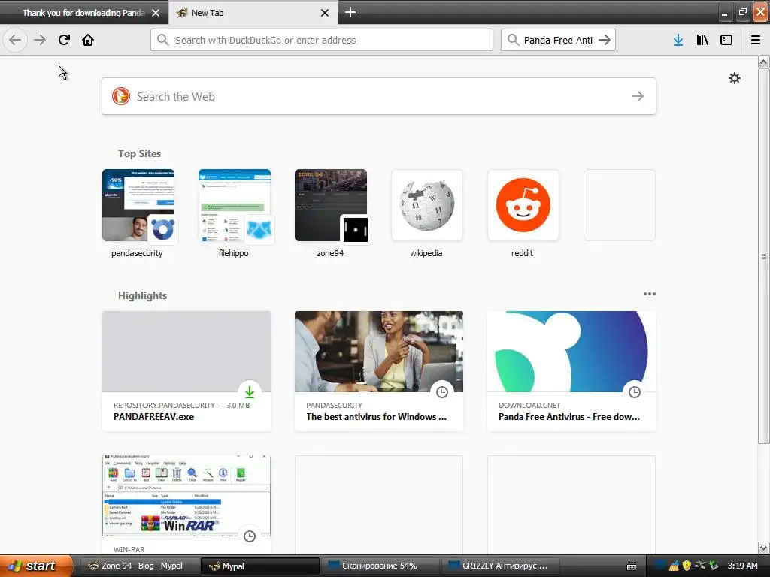Click the yellow shield tray icon
This screenshot has width=770, height=577.
click(687, 566)
